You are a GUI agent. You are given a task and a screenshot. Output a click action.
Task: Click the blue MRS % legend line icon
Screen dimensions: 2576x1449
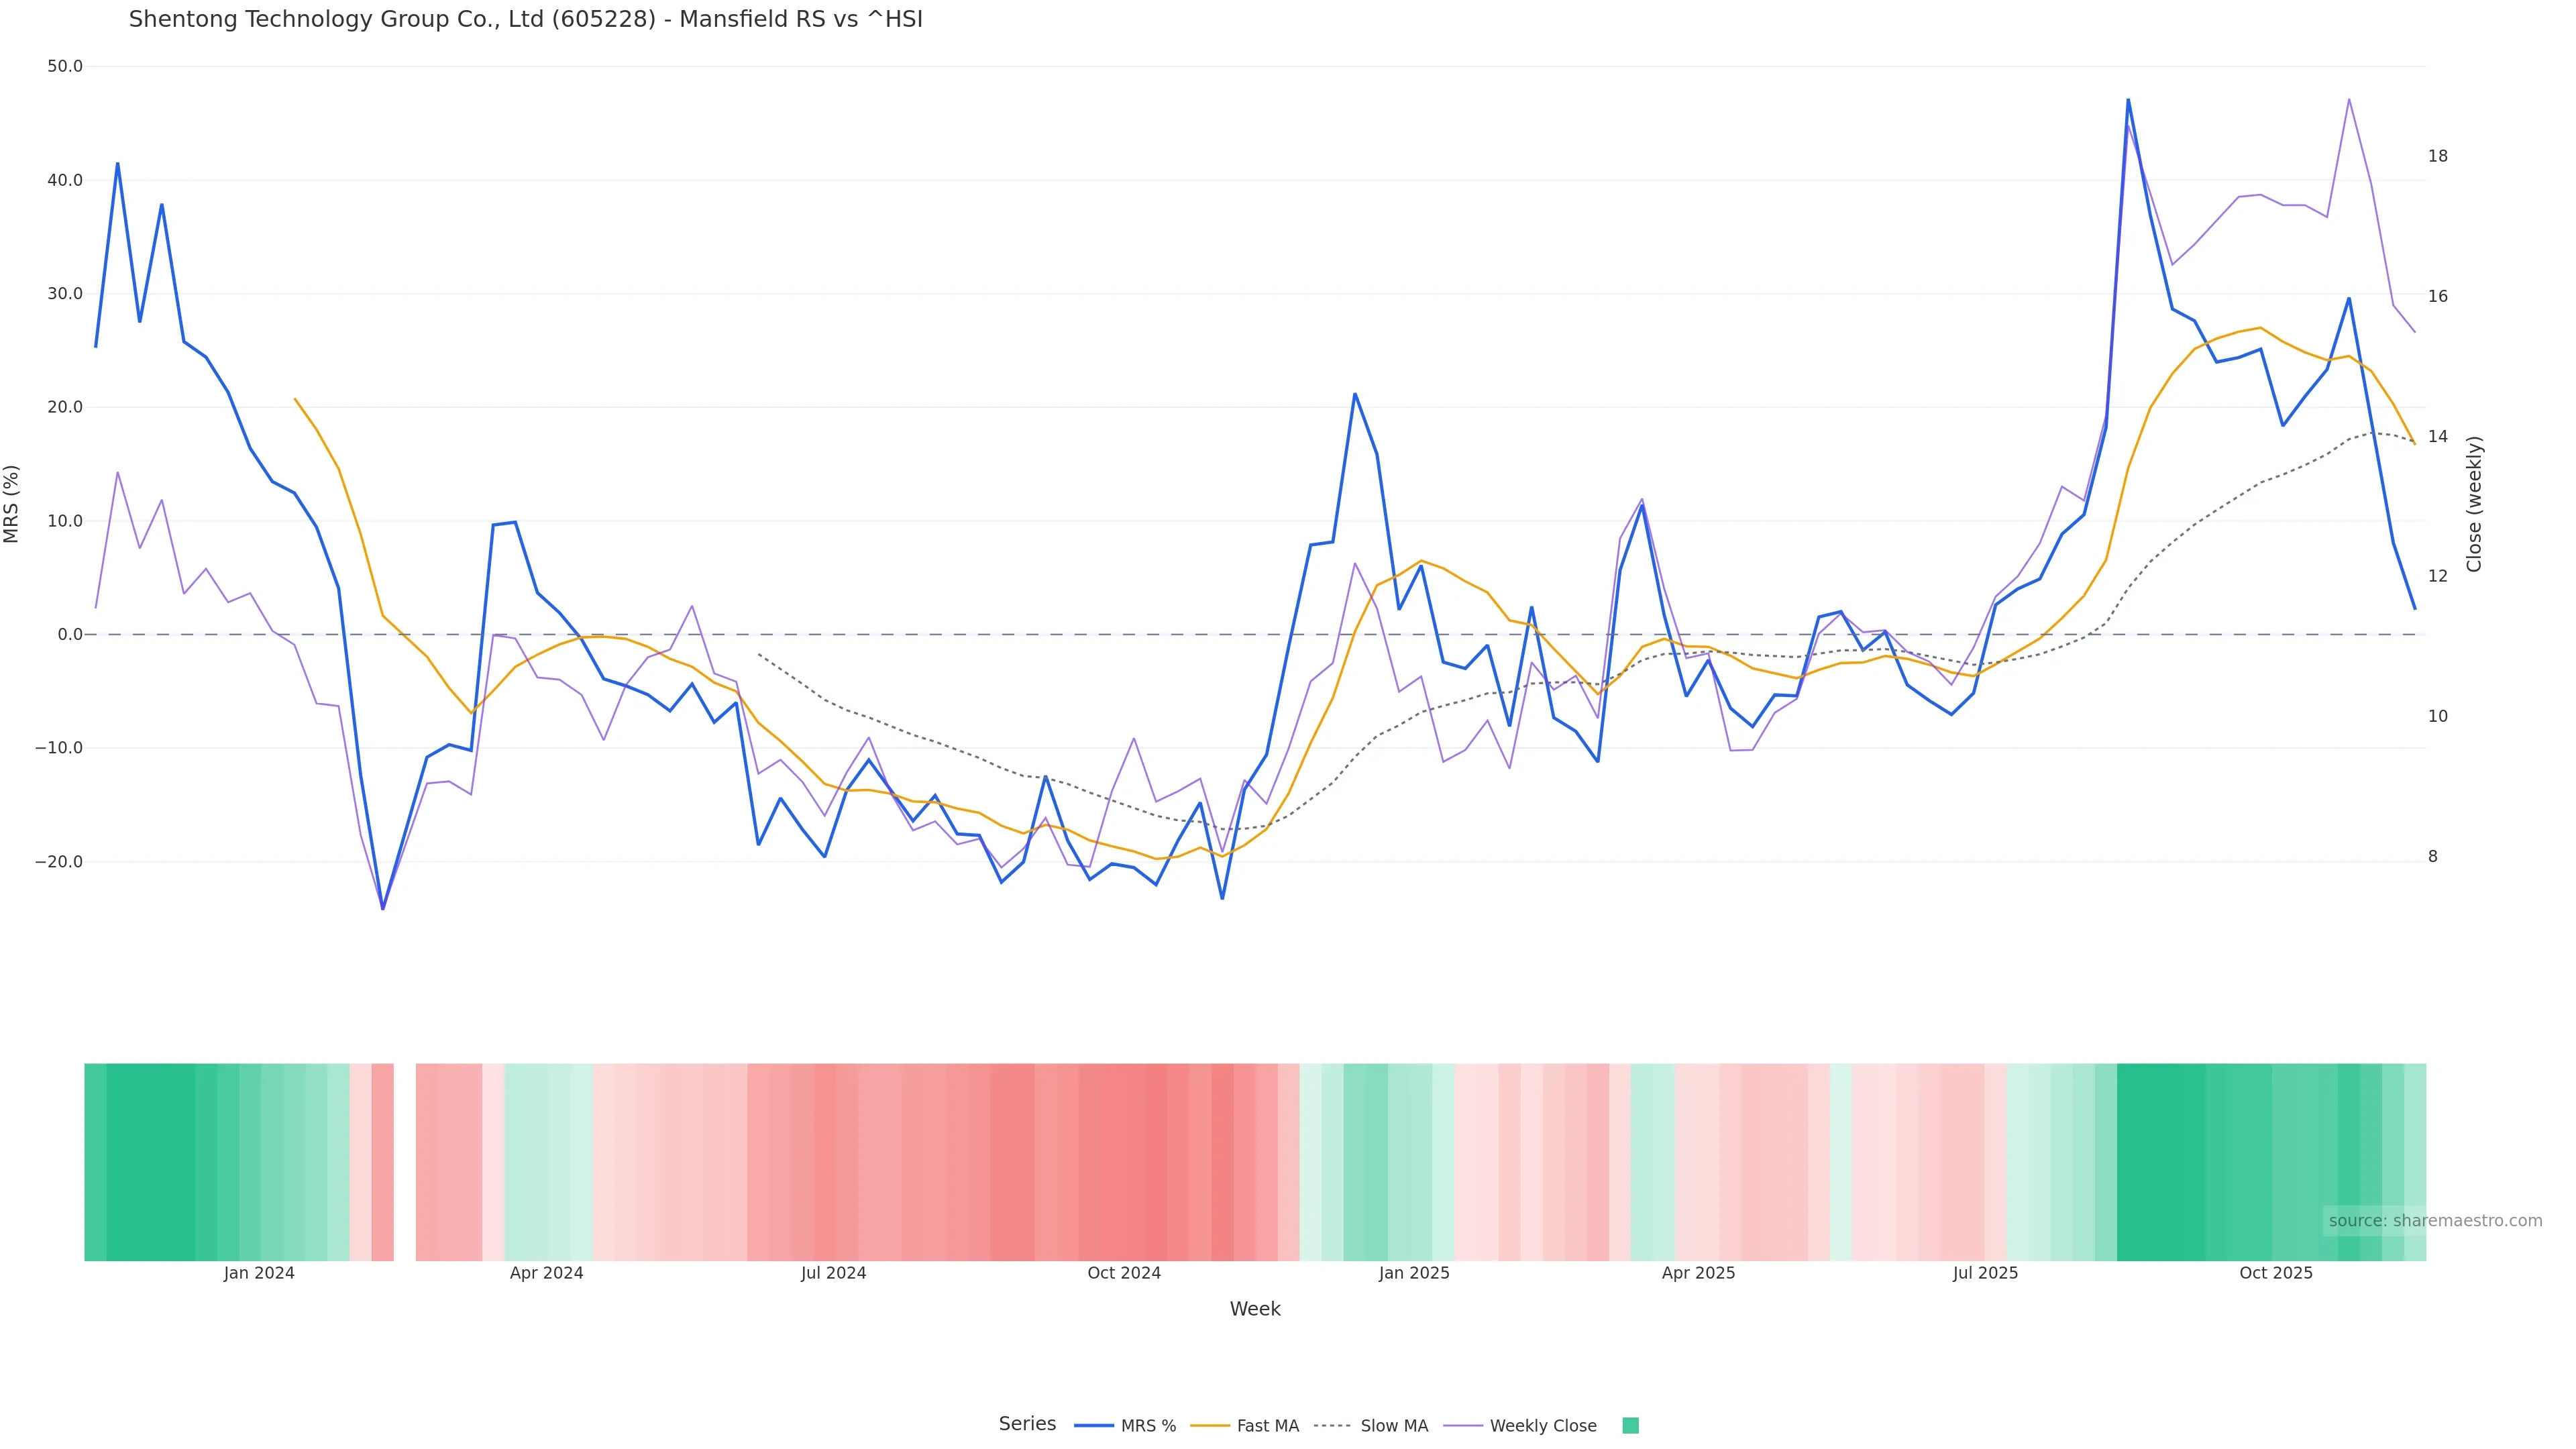tap(1094, 1426)
